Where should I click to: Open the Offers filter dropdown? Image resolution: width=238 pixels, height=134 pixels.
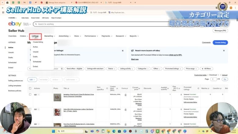click(x=157, y=69)
